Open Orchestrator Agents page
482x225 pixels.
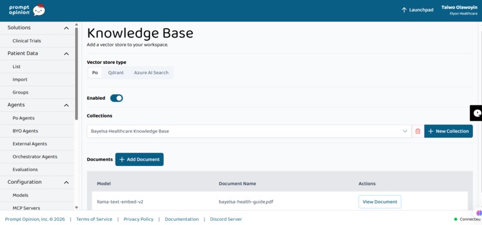[35, 157]
